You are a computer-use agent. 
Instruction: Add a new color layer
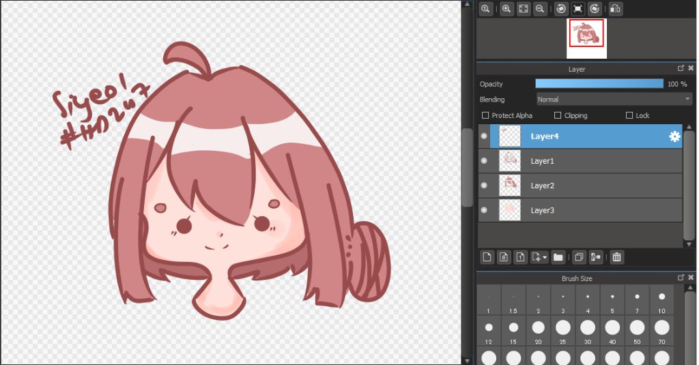point(487,257)
